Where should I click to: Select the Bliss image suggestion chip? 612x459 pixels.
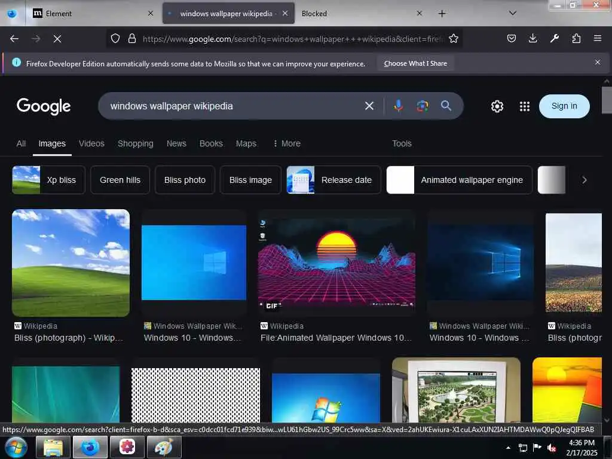click(x=250, y=180)
